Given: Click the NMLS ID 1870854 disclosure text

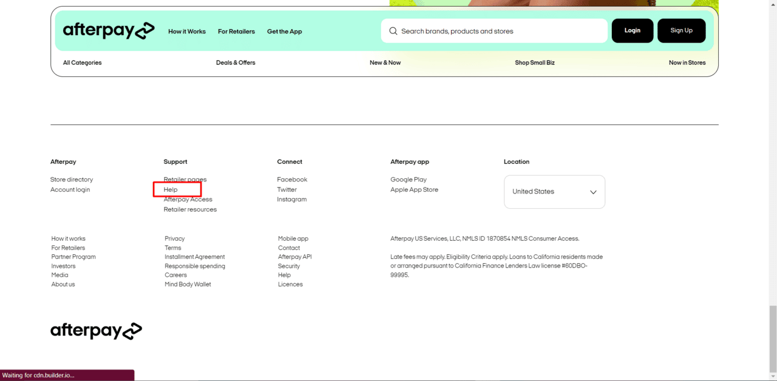Looking at the screenshot, I should (484, 239).
